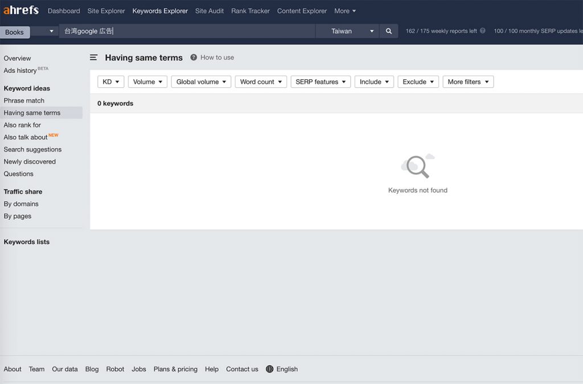Open the Overview sidebar item

click(x=18, y=58)
